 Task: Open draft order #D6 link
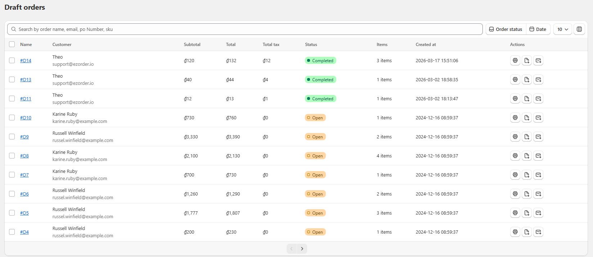point(24,194)
